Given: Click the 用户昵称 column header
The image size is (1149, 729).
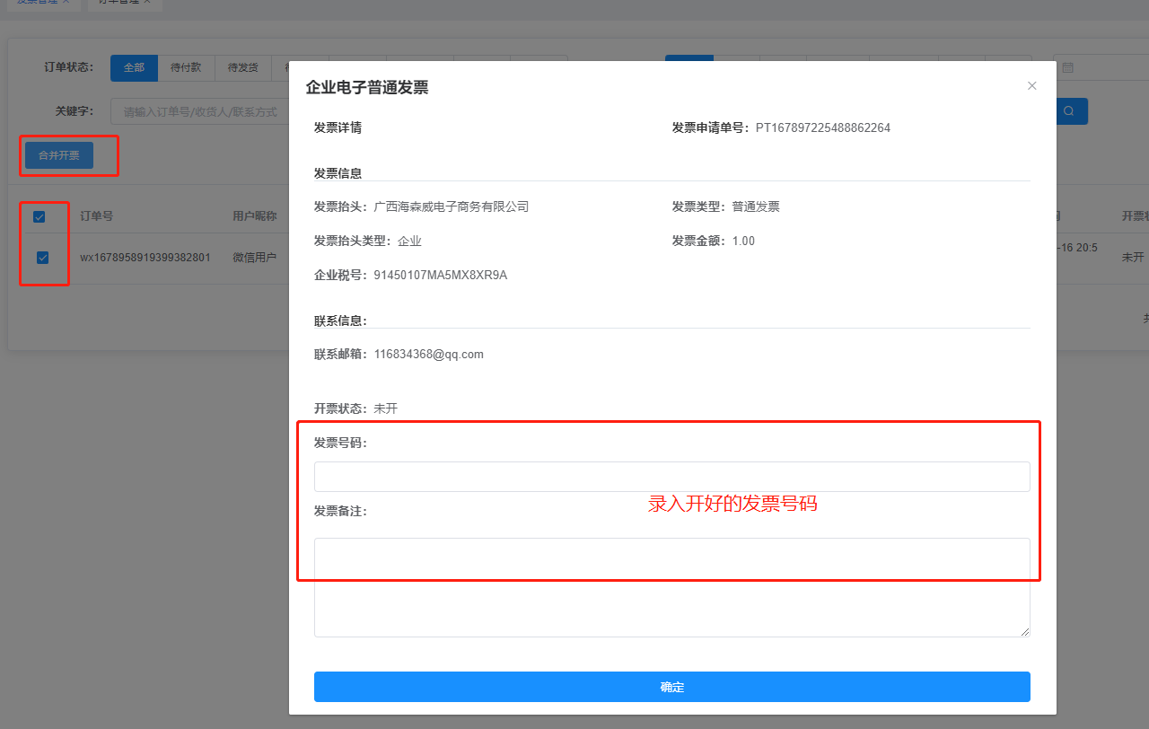Looking at the screenshot, I should coord(254,216).
